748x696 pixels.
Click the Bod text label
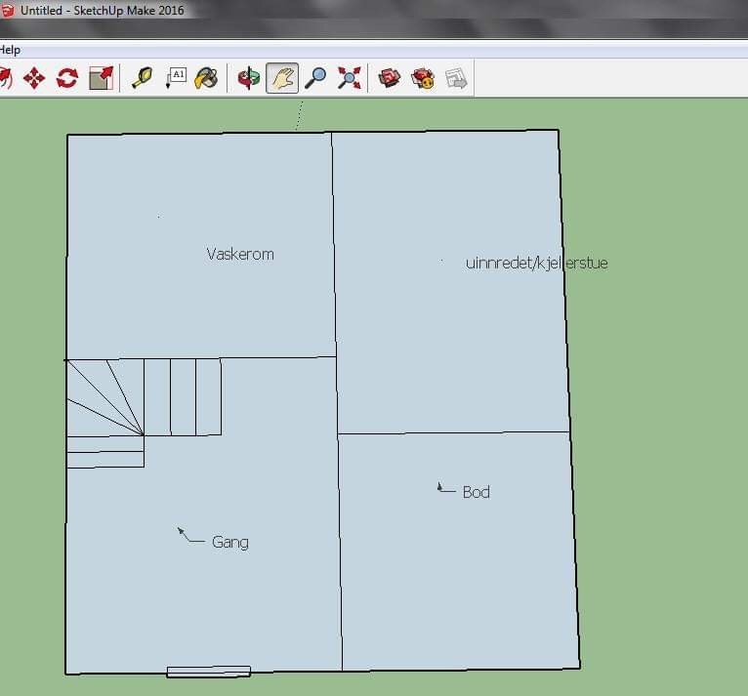[x=476, y=492]
